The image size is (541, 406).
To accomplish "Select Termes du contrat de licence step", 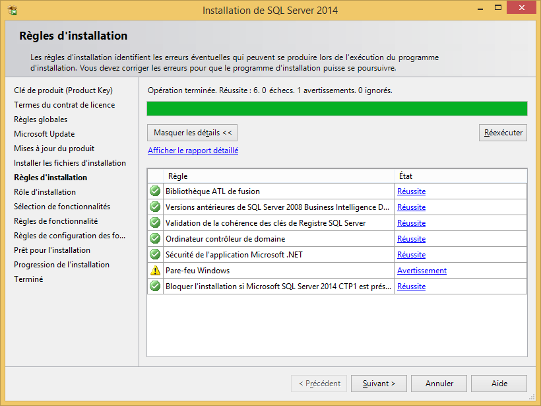I will [x=65, y=105].
